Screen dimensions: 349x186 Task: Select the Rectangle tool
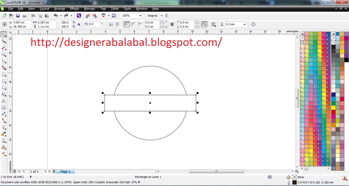click(4, 75)
